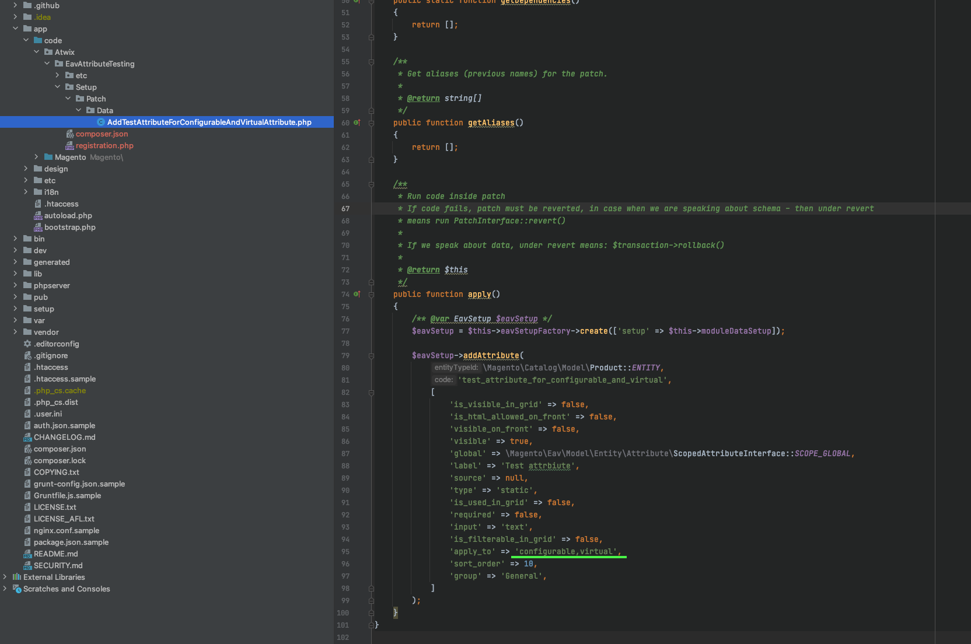This screenshot has width=971, height=644.
Task: Fold the addAttribute call at line 79
Action: [x=371, y=356]
